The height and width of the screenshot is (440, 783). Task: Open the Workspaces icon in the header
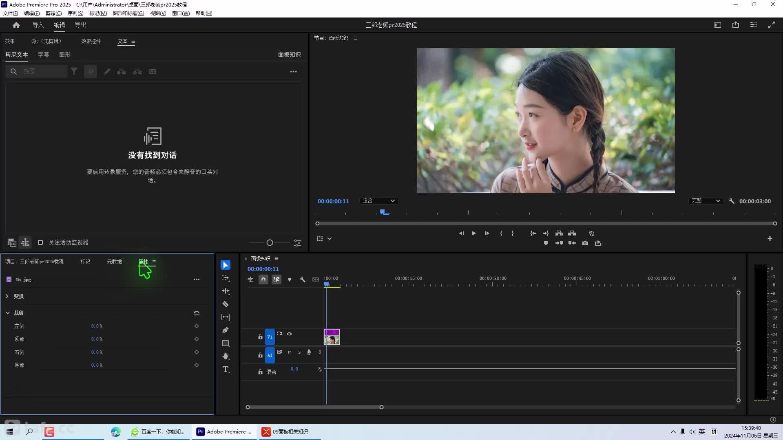[754, 25]
